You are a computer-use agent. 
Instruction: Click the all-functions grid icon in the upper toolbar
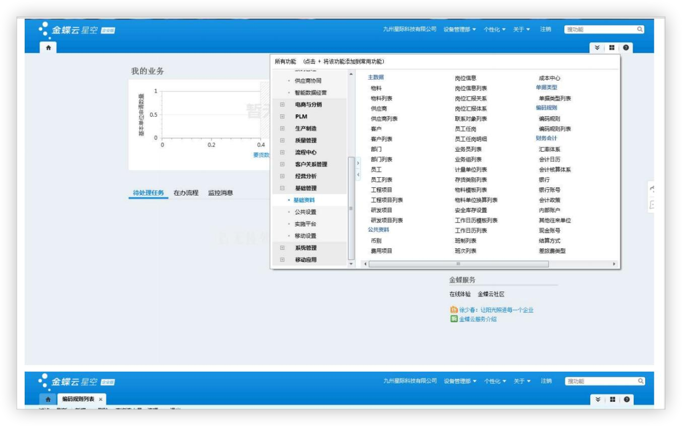coord(611,47)
